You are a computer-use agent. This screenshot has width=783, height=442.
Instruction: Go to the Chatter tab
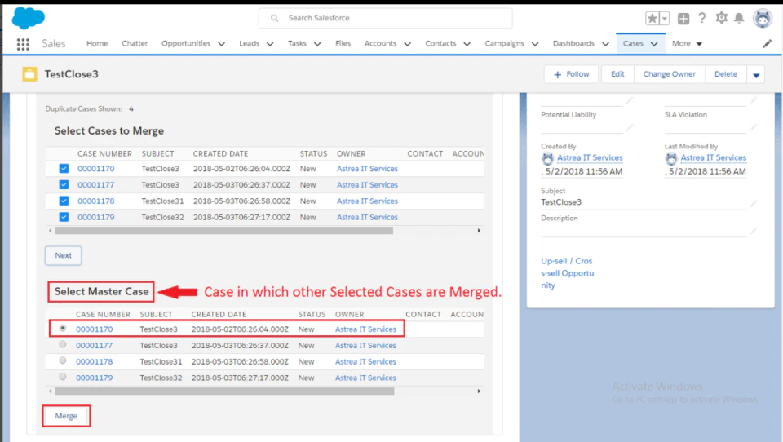(135, 43)
